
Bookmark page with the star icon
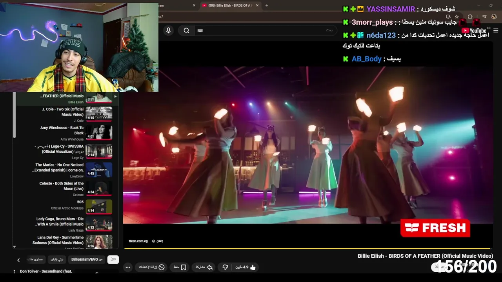(x=457, y=16)
